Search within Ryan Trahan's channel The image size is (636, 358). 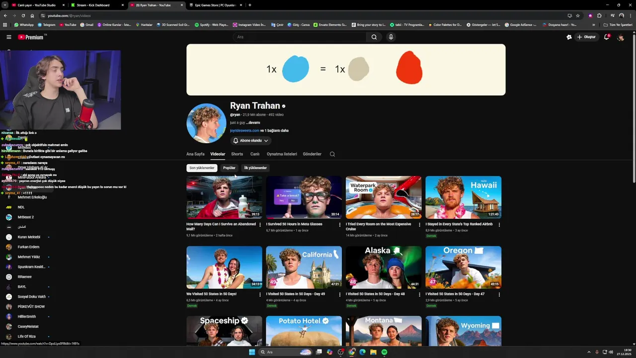(x=332, y=154)
